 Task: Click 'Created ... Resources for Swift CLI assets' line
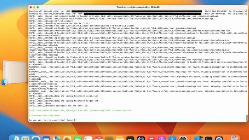[82, 26]
